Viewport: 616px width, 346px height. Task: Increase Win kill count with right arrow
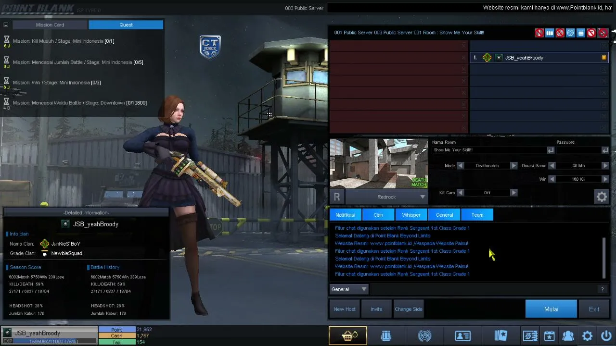point(605,179)
